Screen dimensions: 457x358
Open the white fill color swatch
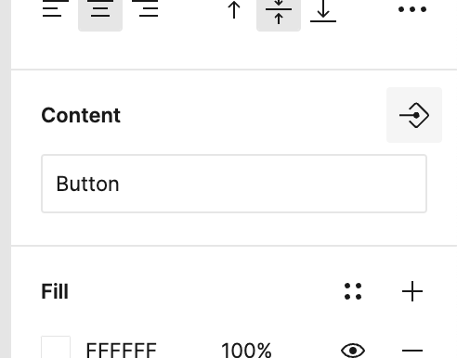[56, 347]
